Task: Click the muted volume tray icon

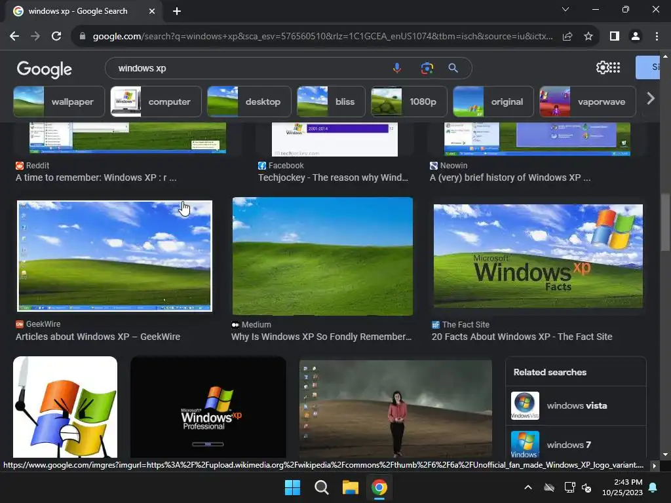Action: tap(586, 487)
